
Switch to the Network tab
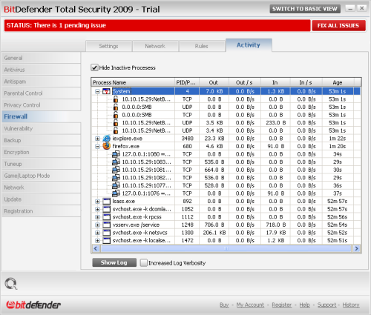coord(155,46)
